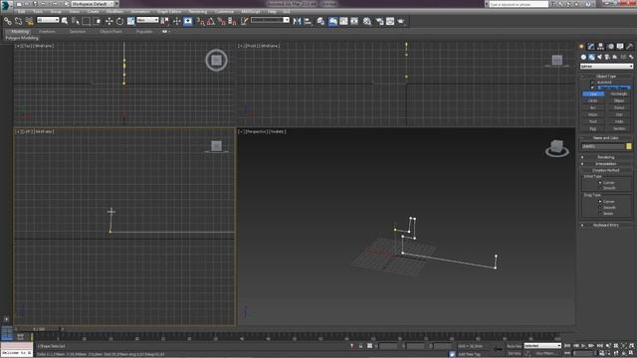Click the Circle shape button
Screen dimensions: 637x358
pos(593,100)
